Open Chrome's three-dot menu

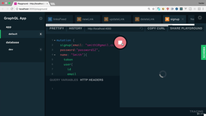203,9
